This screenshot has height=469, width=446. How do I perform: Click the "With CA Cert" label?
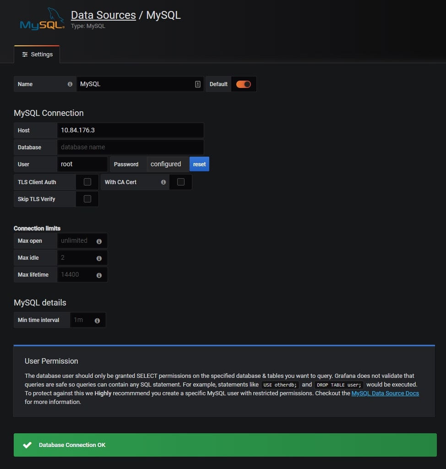point(120,182)
